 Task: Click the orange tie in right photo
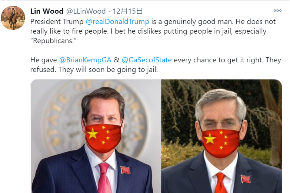[x=220, y=183]
